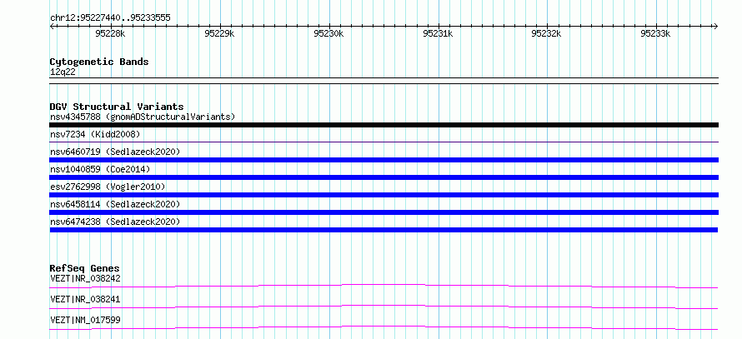Click the RefSeq Genes track title

click(x=84, y=268)
